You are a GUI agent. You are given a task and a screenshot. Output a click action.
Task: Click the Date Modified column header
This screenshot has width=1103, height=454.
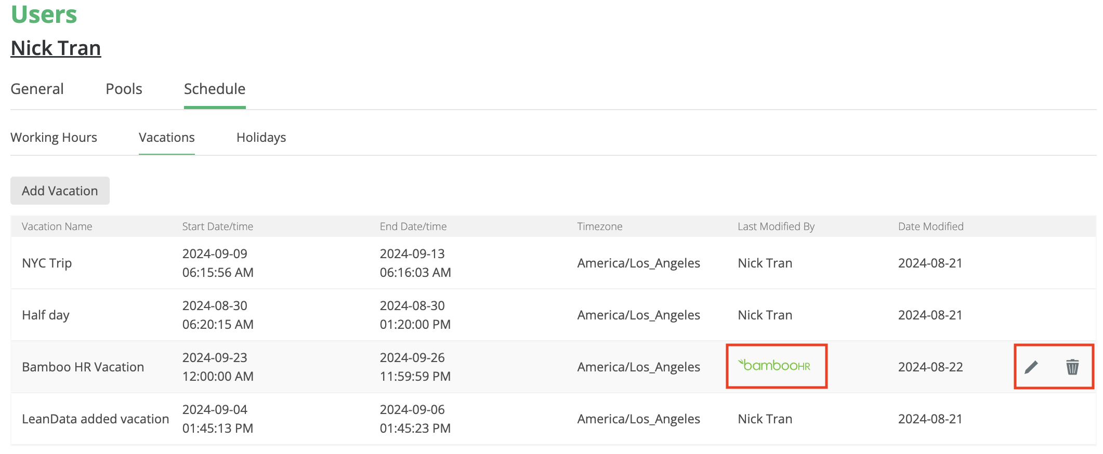click(x=930, y=226)
